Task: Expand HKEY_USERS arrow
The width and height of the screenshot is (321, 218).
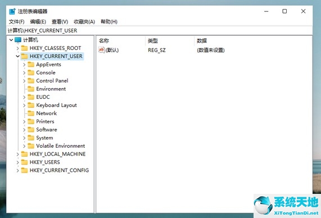Action: tap(17, 162)
